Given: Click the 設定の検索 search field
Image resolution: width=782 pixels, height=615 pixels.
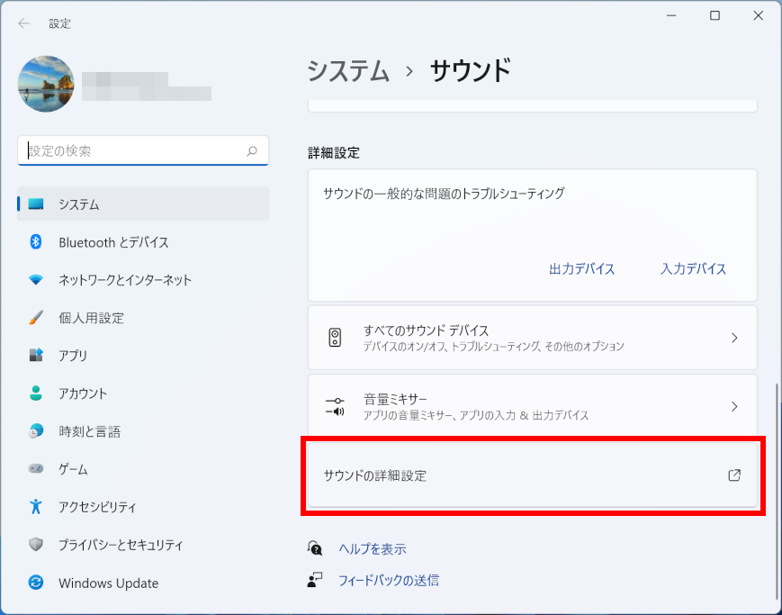Looking at the screenshot, I should 135,151.
